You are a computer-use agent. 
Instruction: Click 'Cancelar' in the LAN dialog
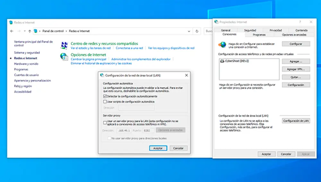pyautogui.click(x=178, y=148)
